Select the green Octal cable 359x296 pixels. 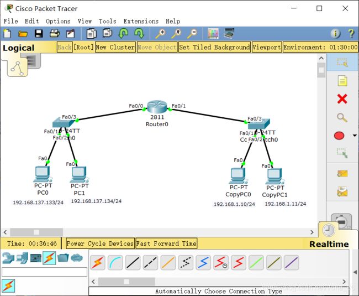point(256,262)
